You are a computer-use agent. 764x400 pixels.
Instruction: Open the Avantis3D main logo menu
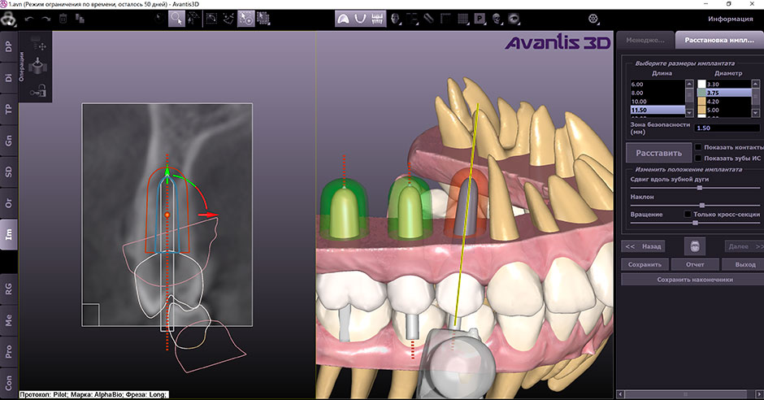(9, 20)
